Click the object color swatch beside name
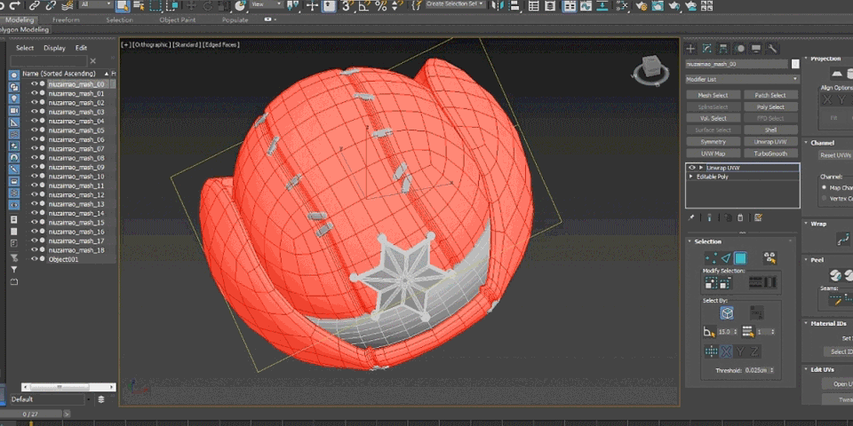The height and width of the screenshot is (426, 853). 796,64
